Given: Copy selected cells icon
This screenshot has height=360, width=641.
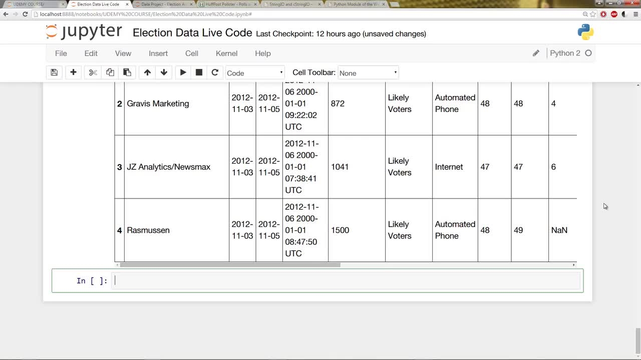Looking at the screenshot, I should click(110, 72).
